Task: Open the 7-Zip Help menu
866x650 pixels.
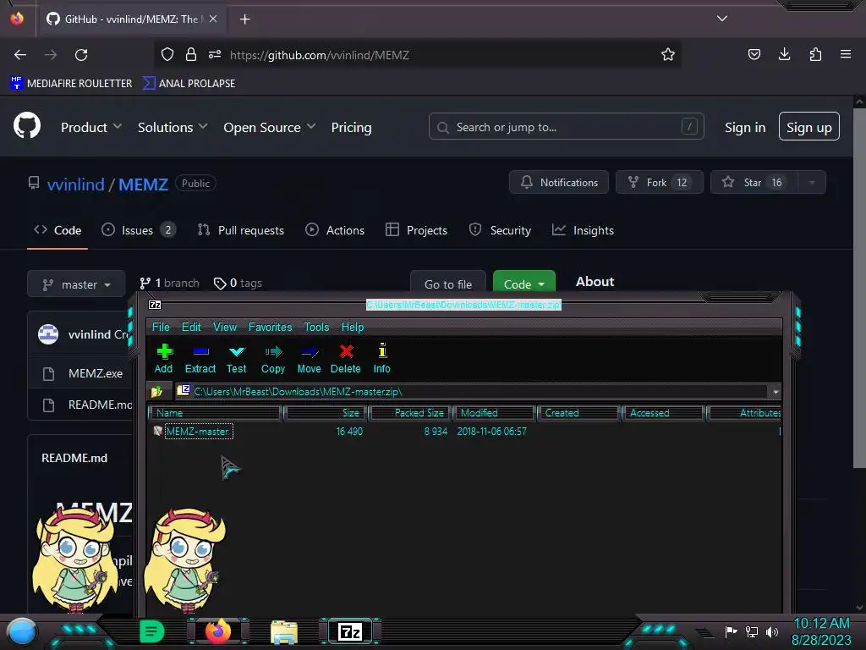Action: point(353,327)
